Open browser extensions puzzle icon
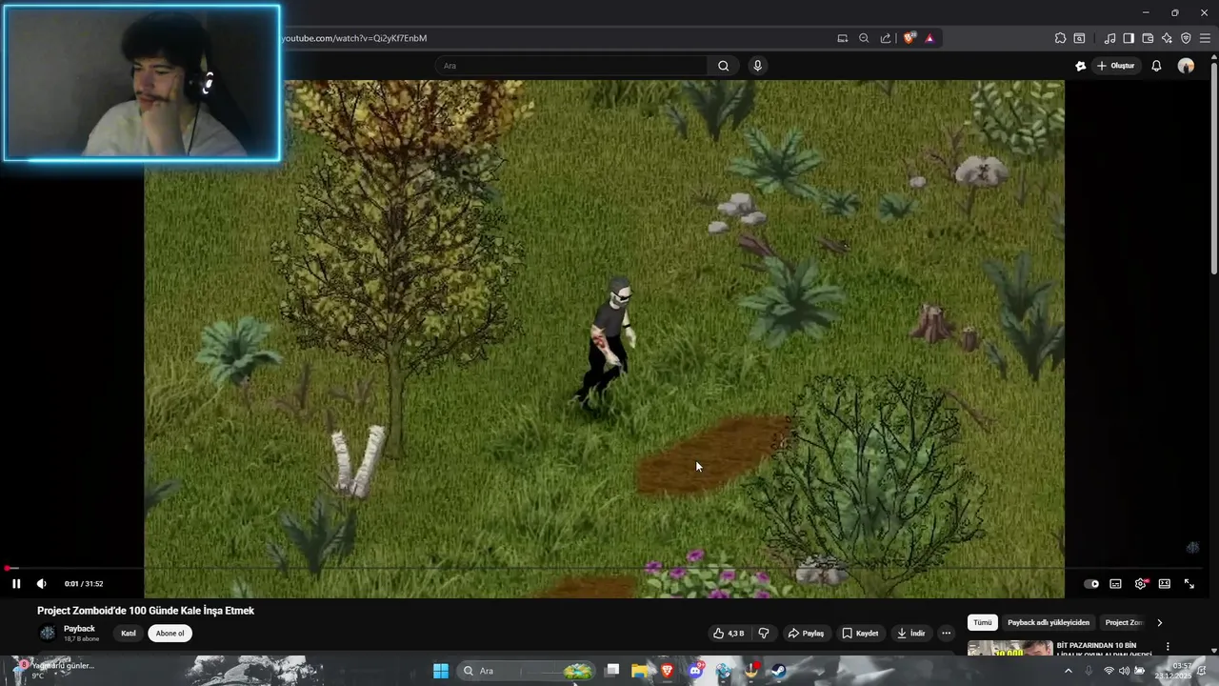1219x686 pixels. (x=1060, y=38)
